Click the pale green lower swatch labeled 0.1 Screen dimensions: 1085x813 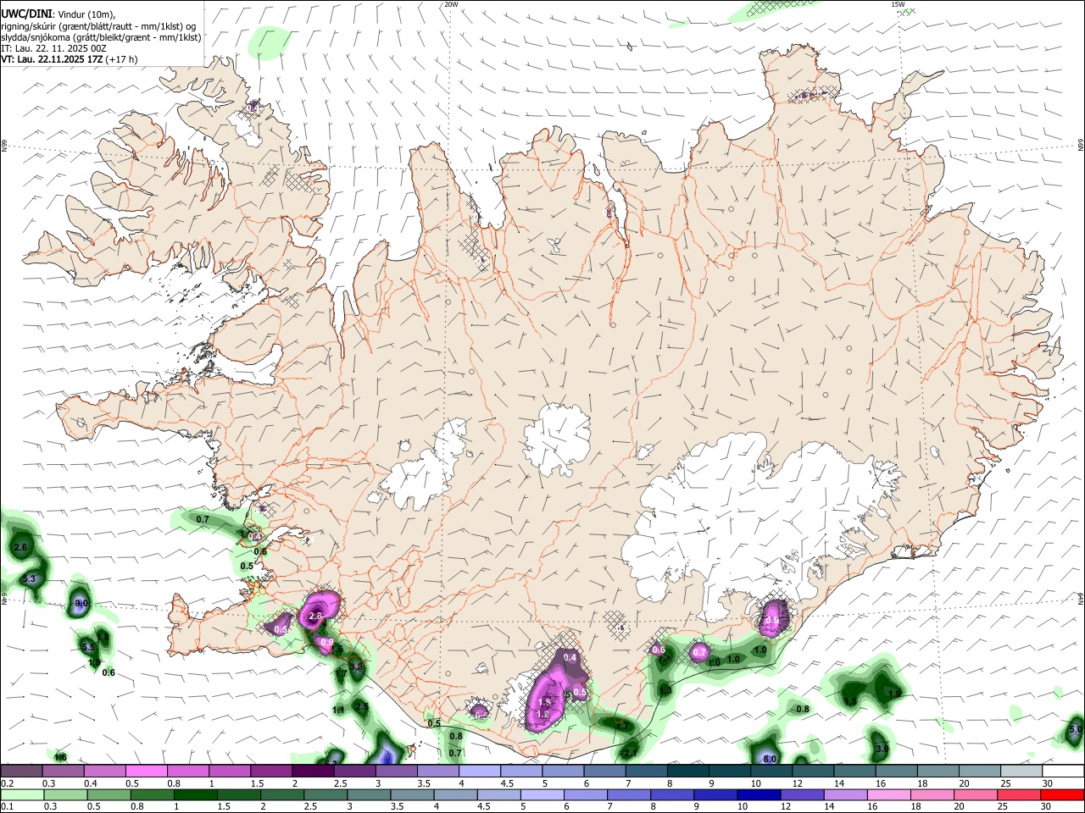coord(23,794)
